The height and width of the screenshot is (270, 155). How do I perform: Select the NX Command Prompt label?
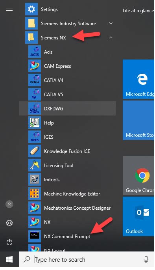pos(67,236)
